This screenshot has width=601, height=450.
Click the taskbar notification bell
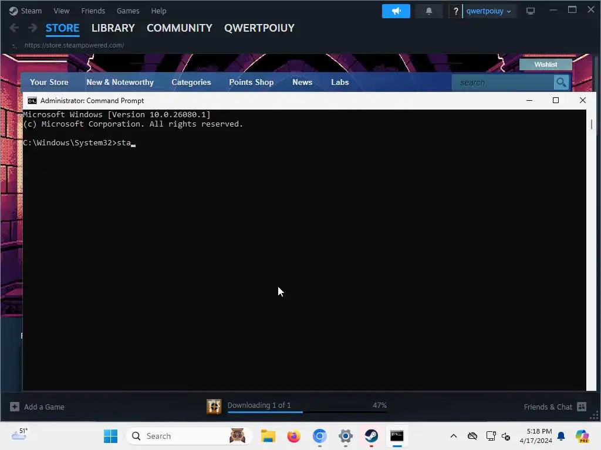pos(561,436)
